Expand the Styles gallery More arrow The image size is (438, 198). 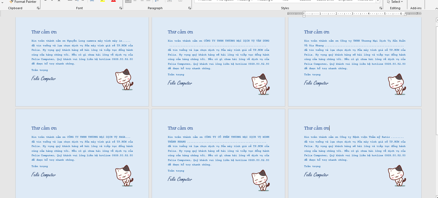(x=378, y=1)
